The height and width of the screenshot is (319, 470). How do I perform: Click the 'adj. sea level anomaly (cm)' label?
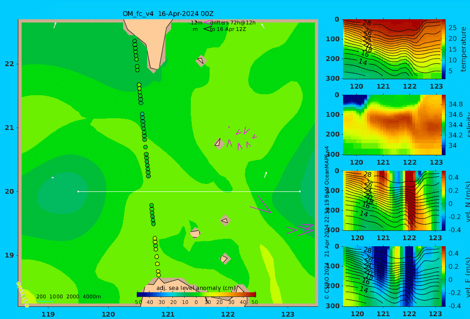click(196, 288)
